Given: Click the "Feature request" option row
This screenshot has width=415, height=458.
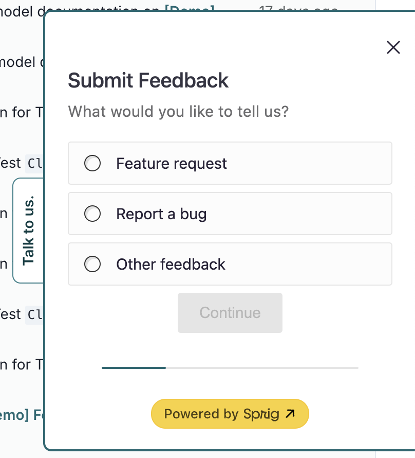Looking at the screenshot, I should (230, 163).
